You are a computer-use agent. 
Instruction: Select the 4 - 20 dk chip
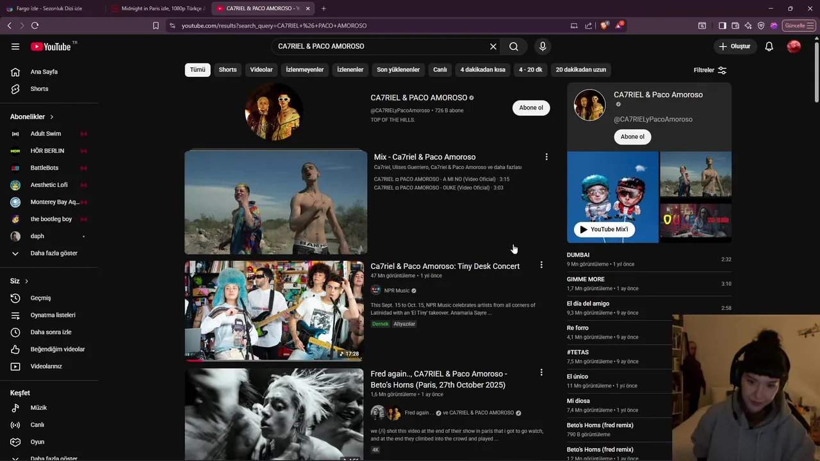point(530,69)
